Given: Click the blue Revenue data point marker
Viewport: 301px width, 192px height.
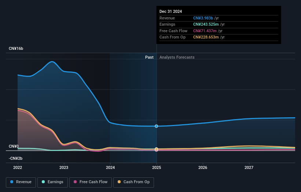Looking at the screenshot, I should [x=157, y=126].
